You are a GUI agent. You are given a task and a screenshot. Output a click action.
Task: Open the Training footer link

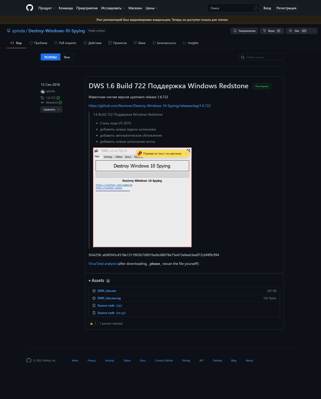pyautogui.click(x=217, y=360)
